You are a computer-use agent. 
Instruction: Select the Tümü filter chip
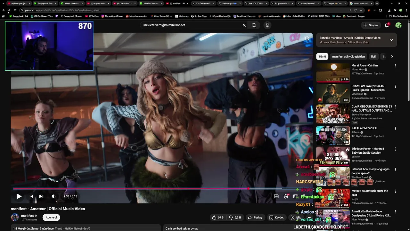[322, 56]
